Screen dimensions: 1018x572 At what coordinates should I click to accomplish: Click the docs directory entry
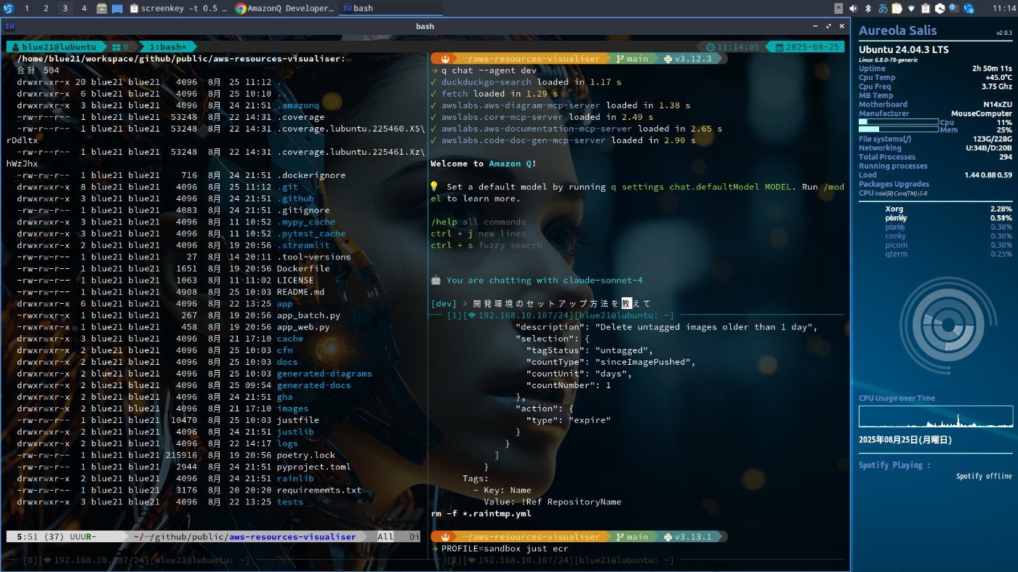click(x=287, y=362)
